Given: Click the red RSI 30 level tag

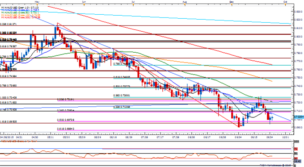Looking at the screenshot, I should pyautogui.click(x=296, y=158).
